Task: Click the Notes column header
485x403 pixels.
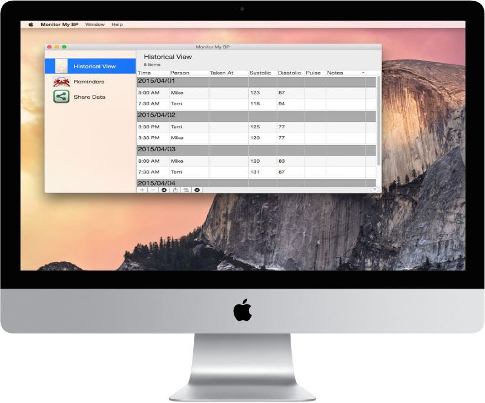Action: (x=346, y=73)
